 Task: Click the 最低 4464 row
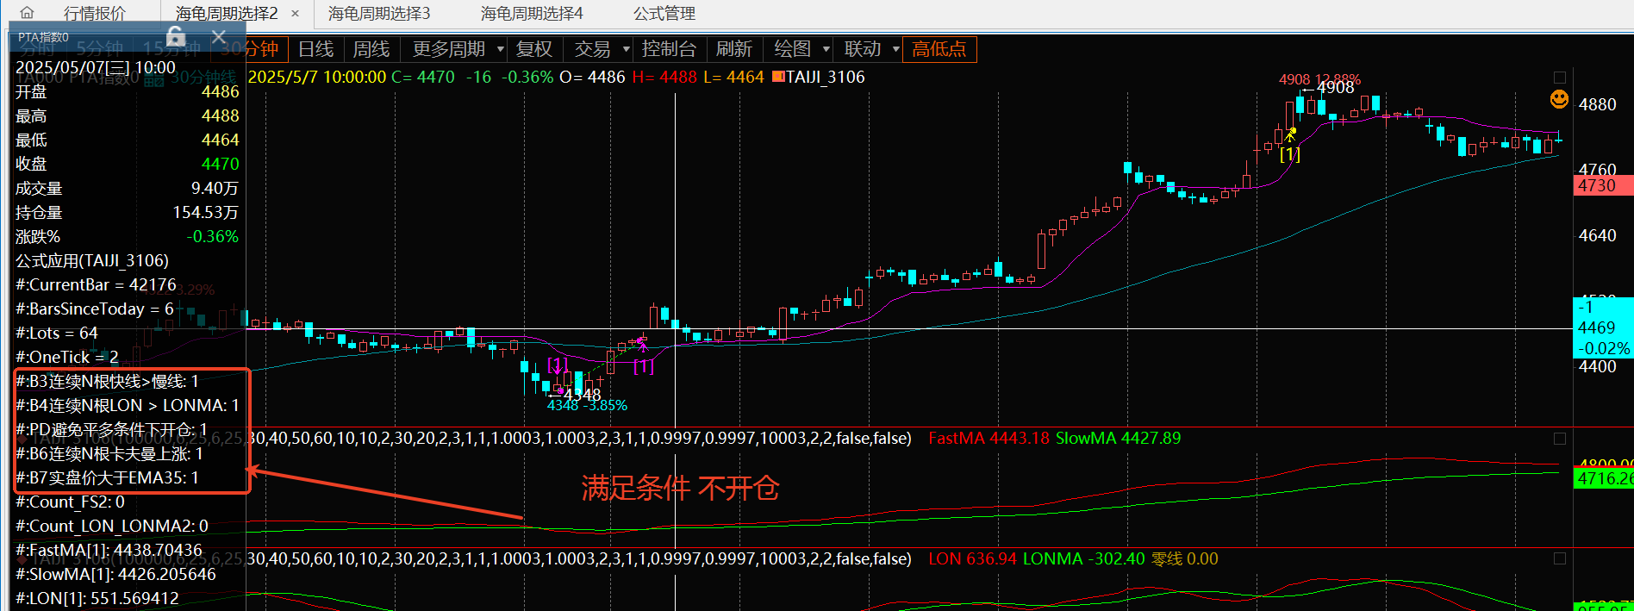click(128, 140)
